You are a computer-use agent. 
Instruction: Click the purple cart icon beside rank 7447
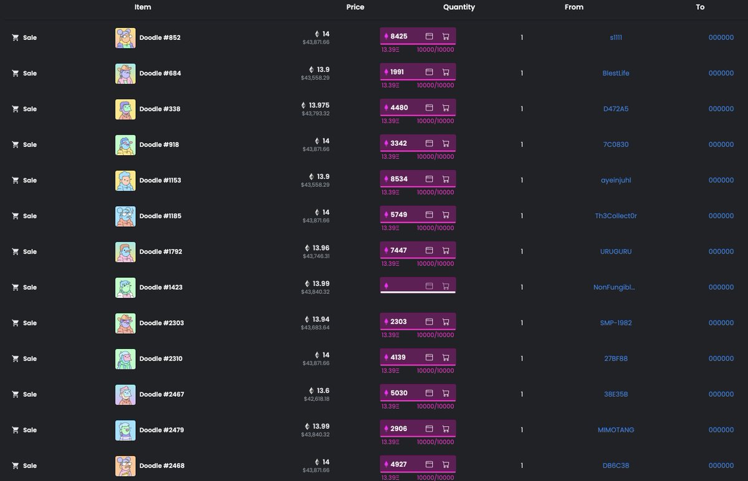coord(446,250)
